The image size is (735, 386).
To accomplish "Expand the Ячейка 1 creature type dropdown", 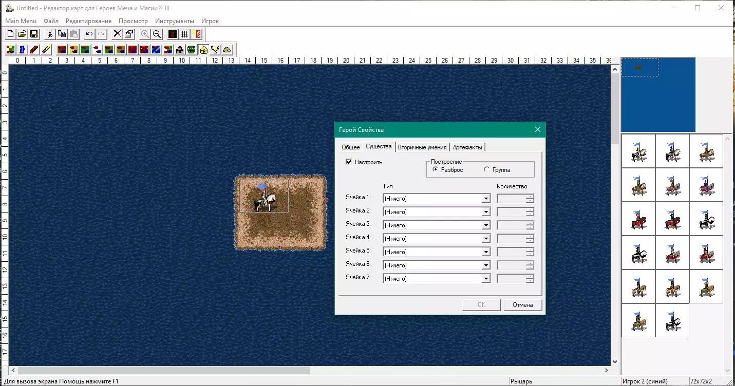I will coord(486,199).
